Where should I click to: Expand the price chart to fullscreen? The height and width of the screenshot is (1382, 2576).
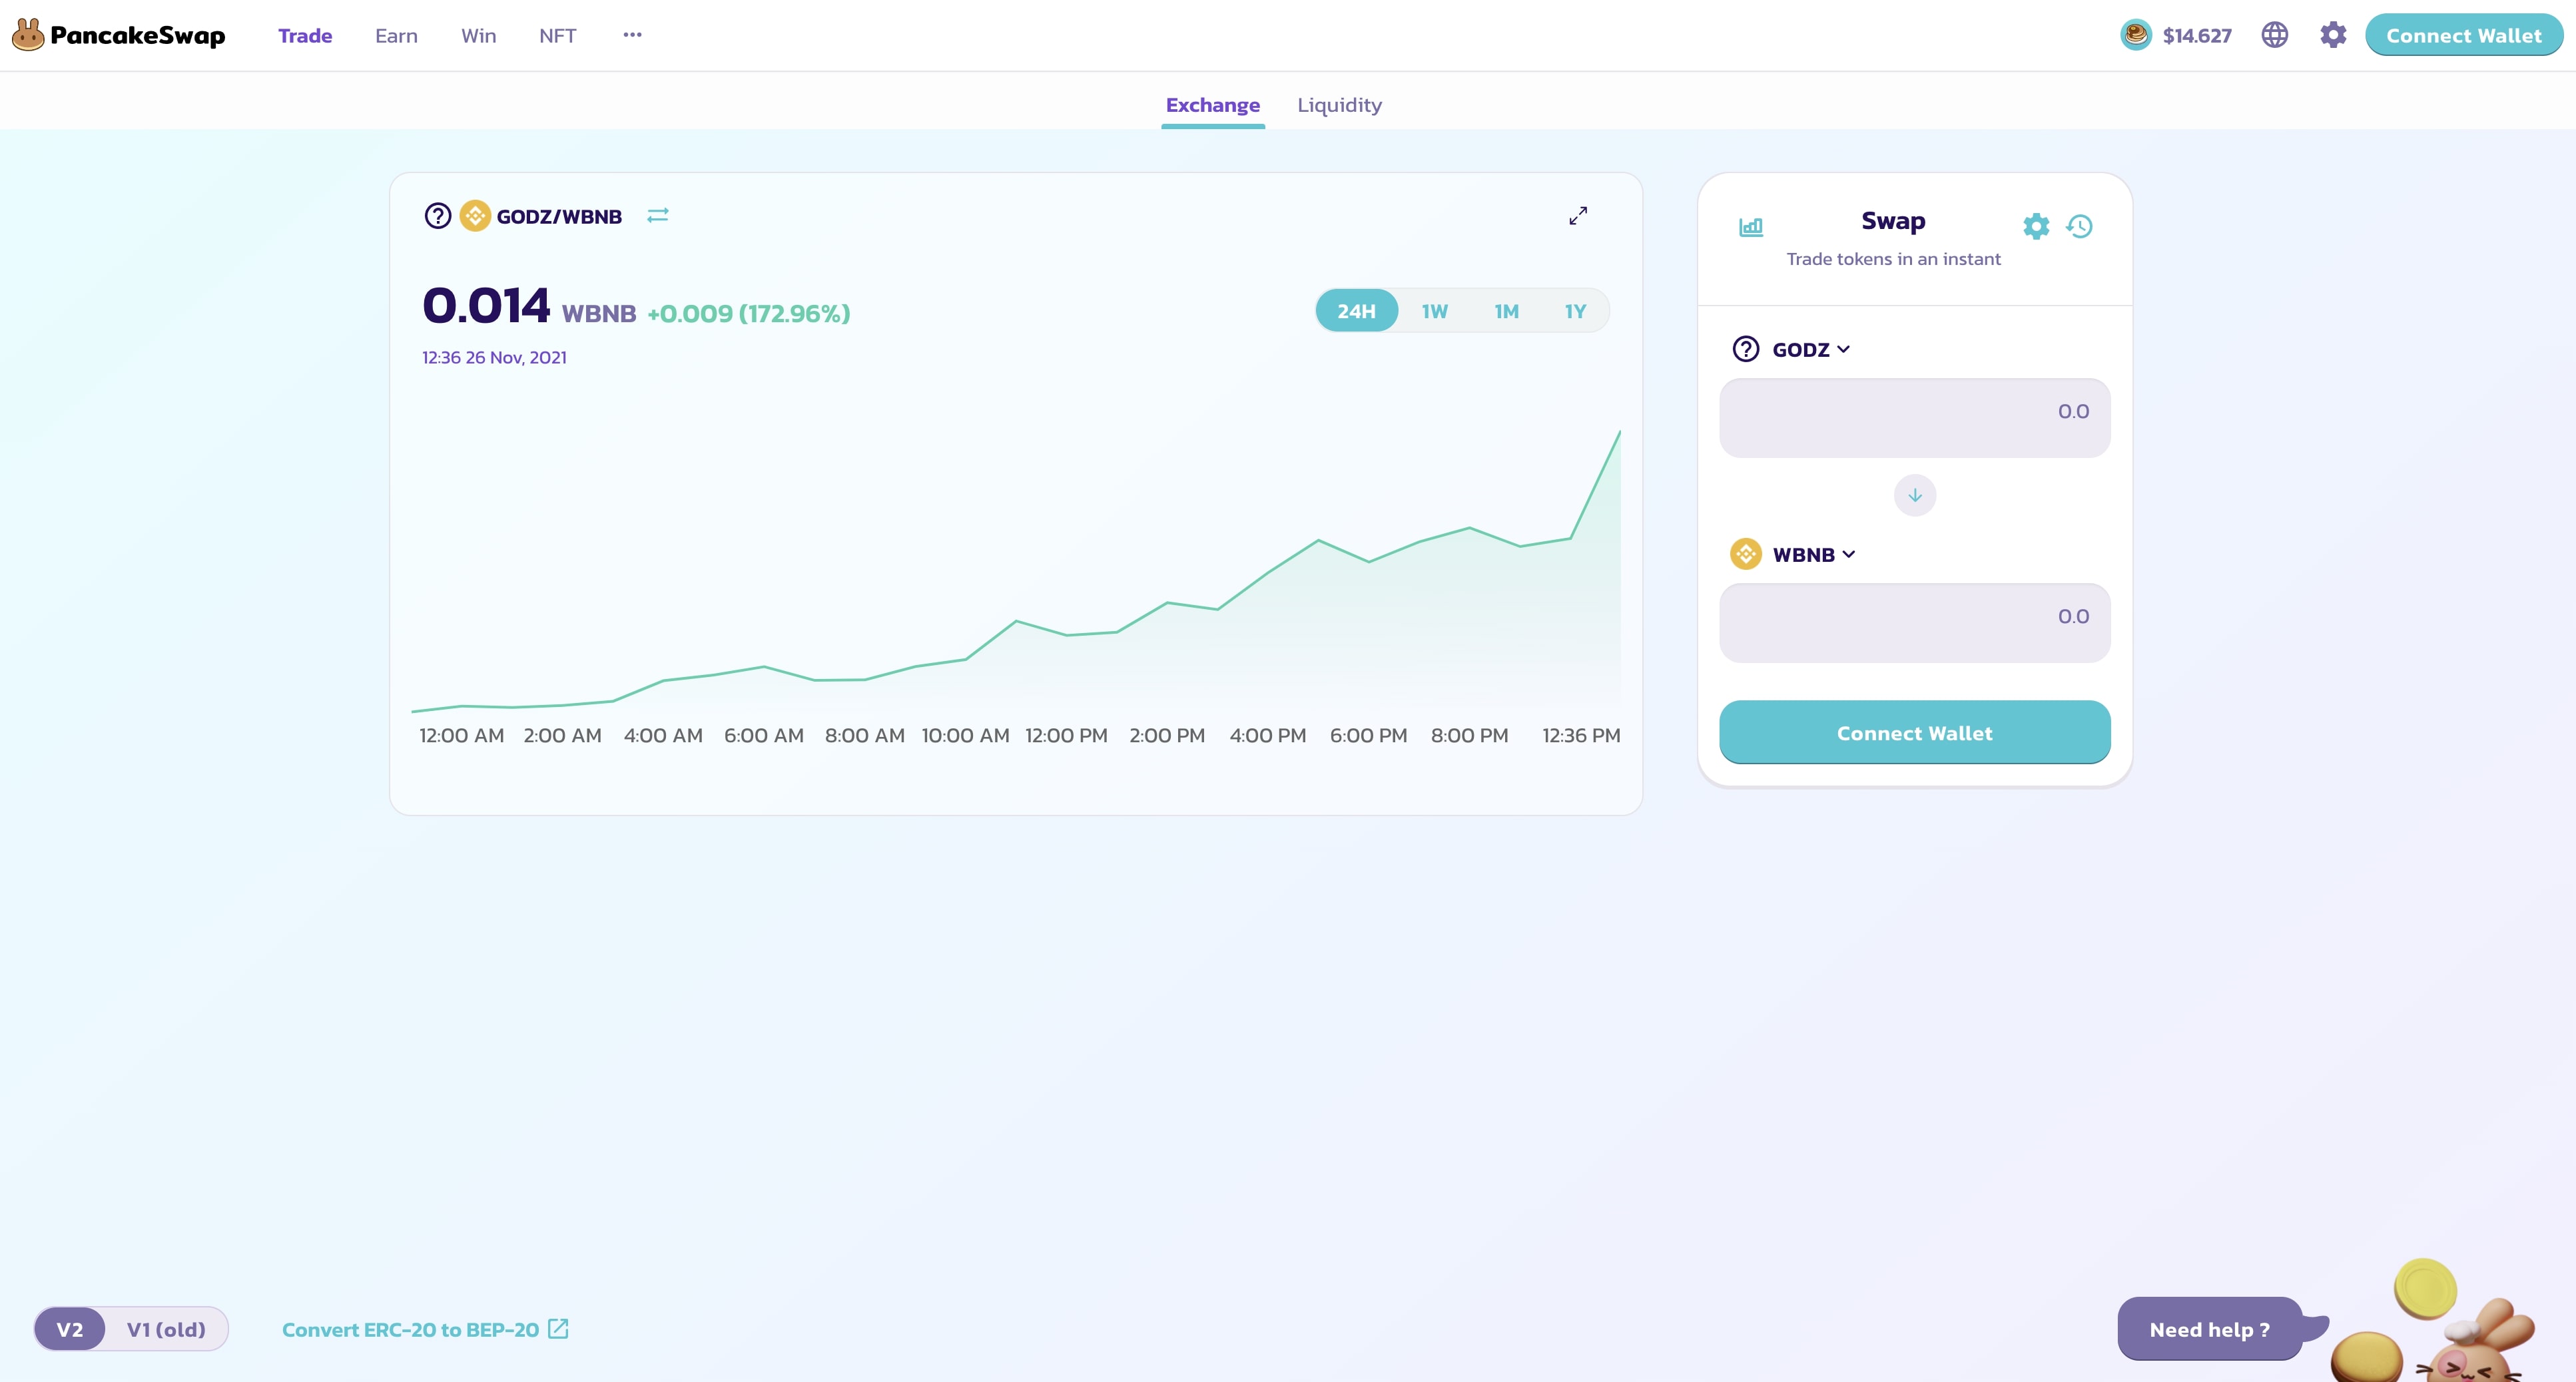(1577, 216)
